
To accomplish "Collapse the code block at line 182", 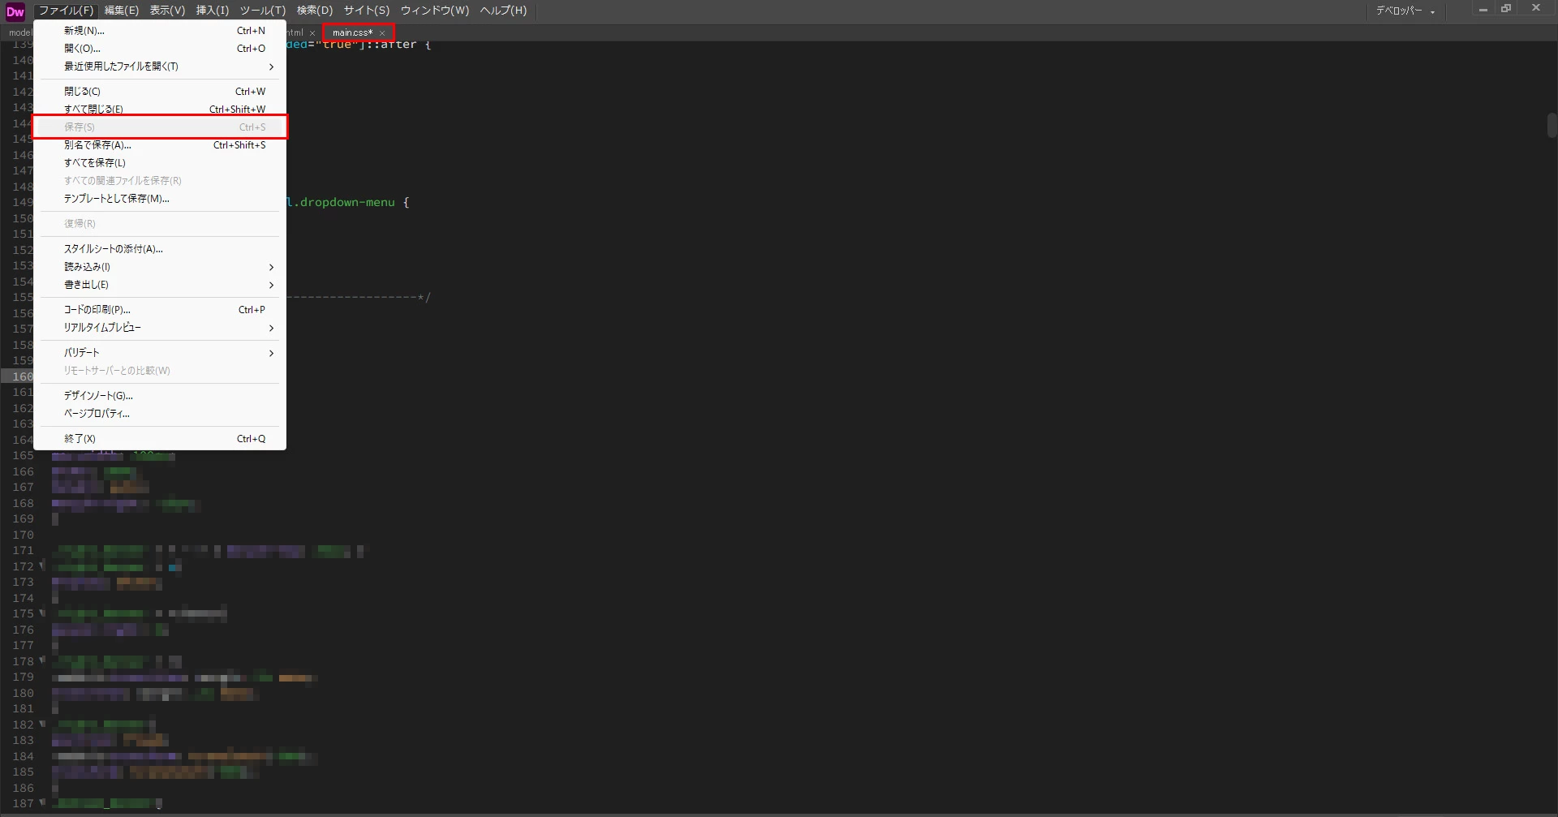I will [42, 724].
